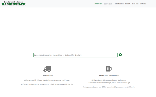Click email line under Lieferservice
This screenshot has width=156, height=97.
click(x=47, y=84)
